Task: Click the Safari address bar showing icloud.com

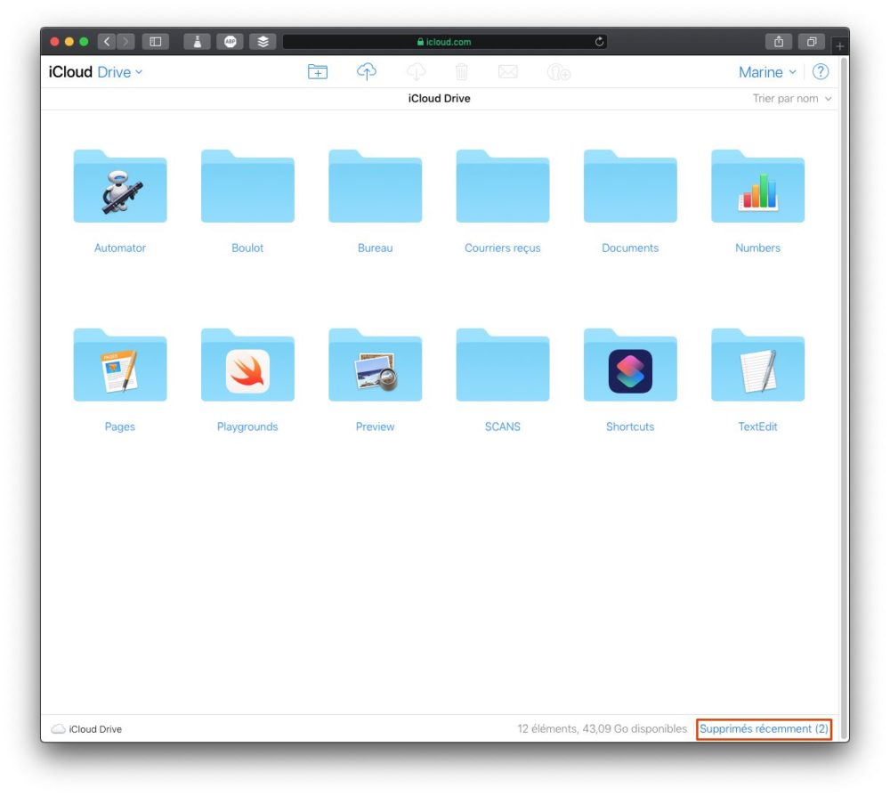Action: (x=442, y=41)
